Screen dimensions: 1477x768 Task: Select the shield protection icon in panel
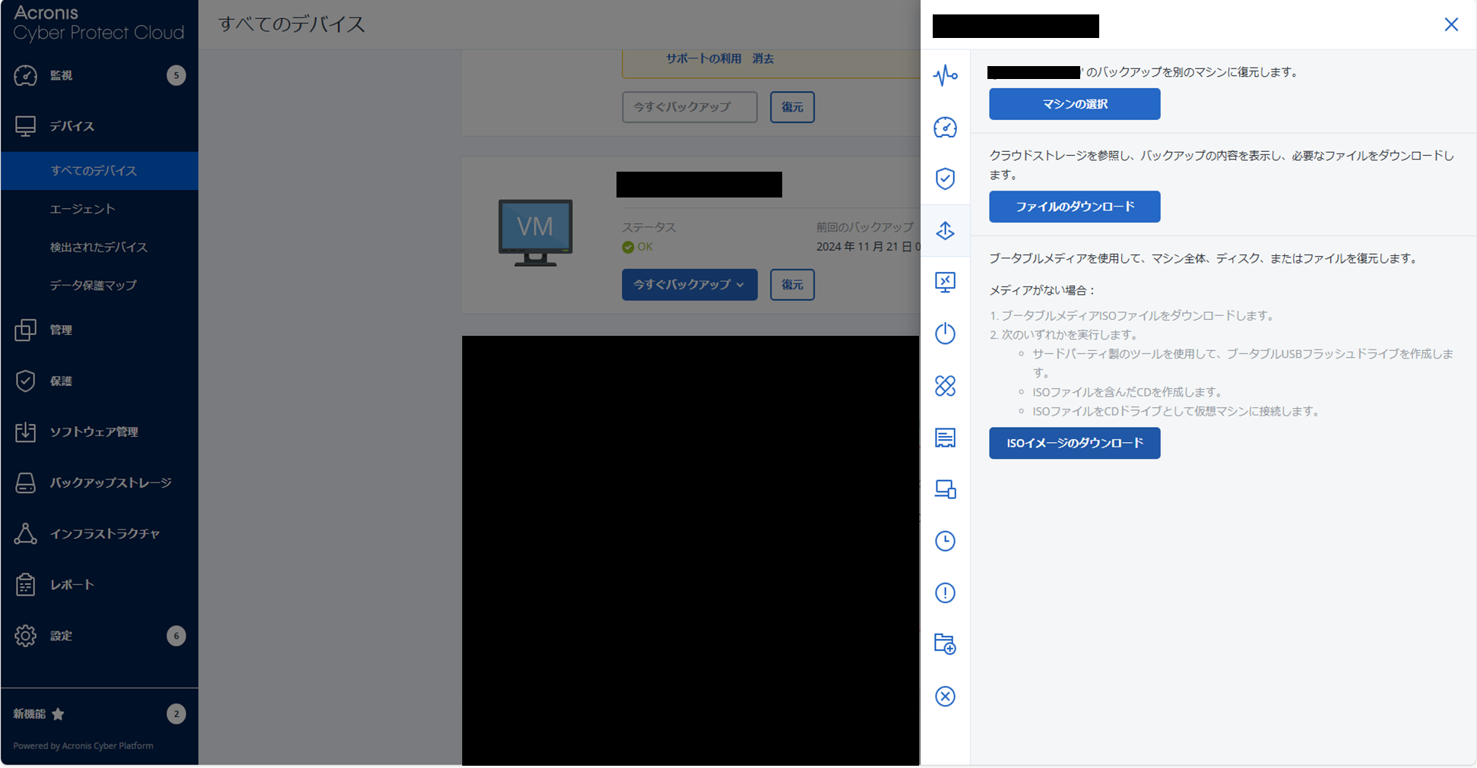945,179
